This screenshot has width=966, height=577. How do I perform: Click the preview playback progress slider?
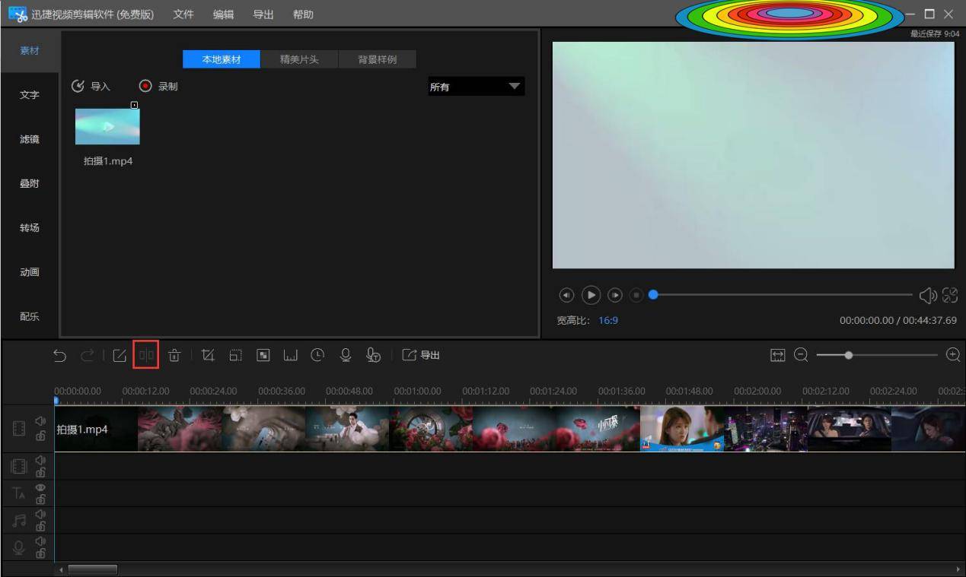[782, 295]
